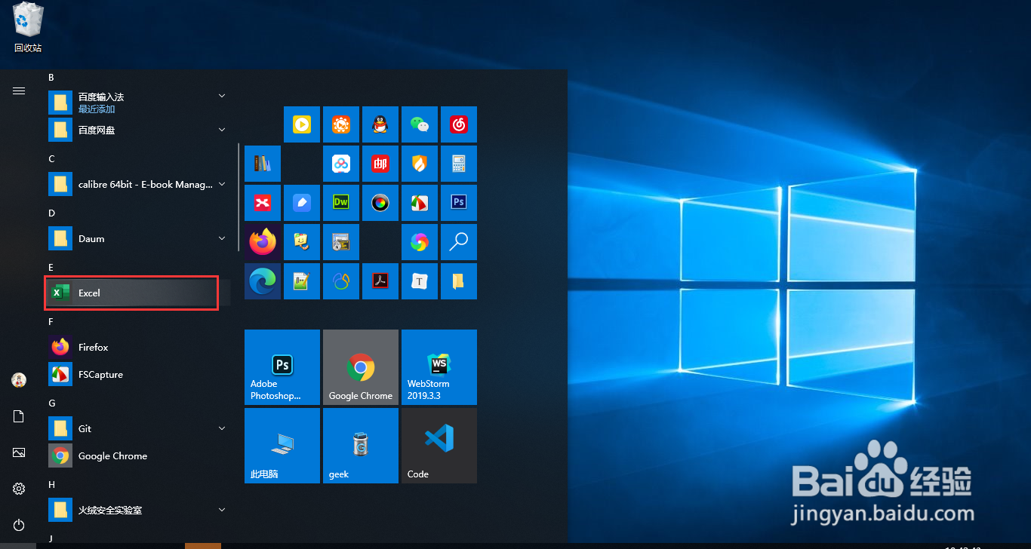Open the small Firefox tile
Image resolution: width=1031 pixels, height=549 pixels.
pyautogui.click(x=263, y=242)
